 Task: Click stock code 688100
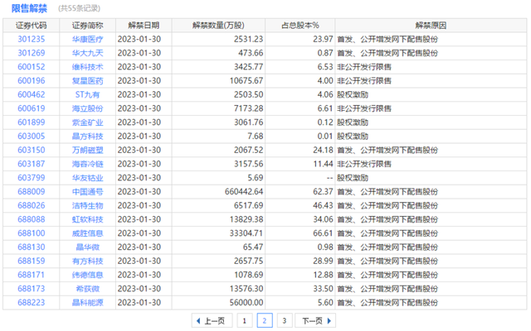pos(32,233)
